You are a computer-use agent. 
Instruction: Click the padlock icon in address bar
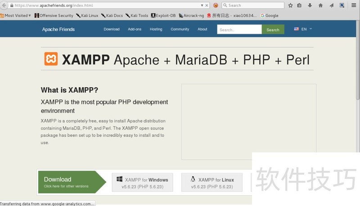12,5
